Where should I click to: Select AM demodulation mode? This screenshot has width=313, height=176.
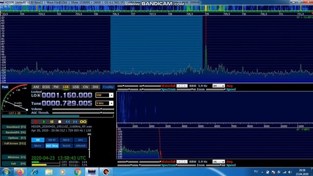coord(36,87)
